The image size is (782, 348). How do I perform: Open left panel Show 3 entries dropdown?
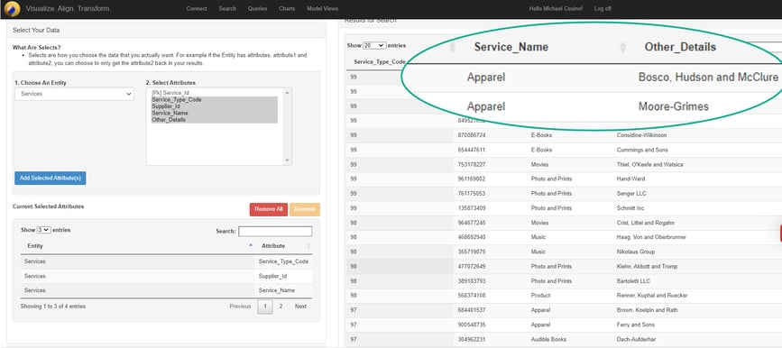(44, 230)
